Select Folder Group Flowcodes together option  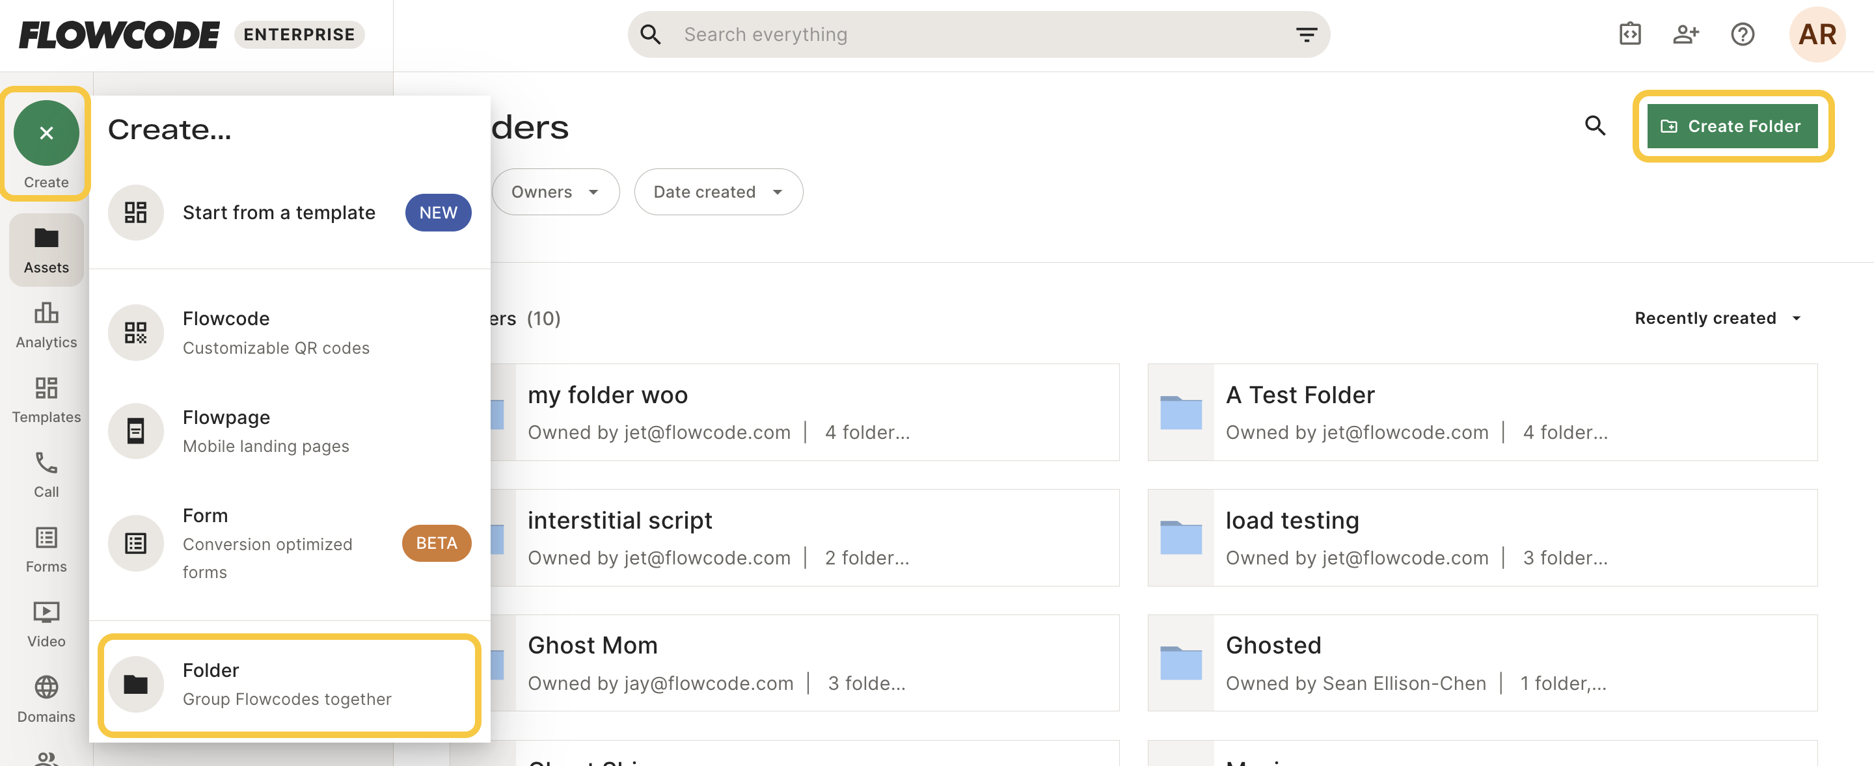(x=290, y=684)
